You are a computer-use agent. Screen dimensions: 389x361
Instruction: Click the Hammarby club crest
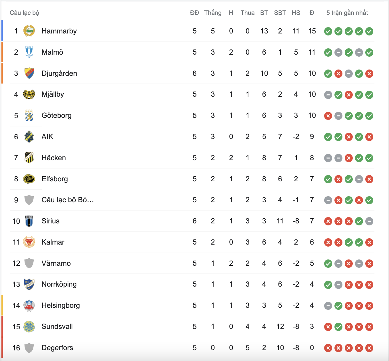[29, 31]
